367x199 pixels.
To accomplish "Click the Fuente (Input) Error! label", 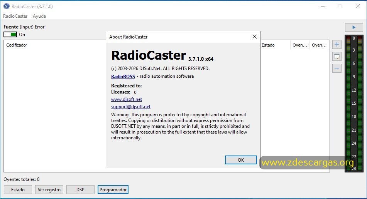I will pyautogui.click(x=25, y=27).
